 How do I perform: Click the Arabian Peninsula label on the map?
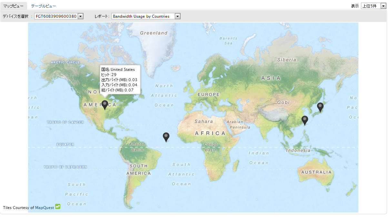tap(238, 125)
